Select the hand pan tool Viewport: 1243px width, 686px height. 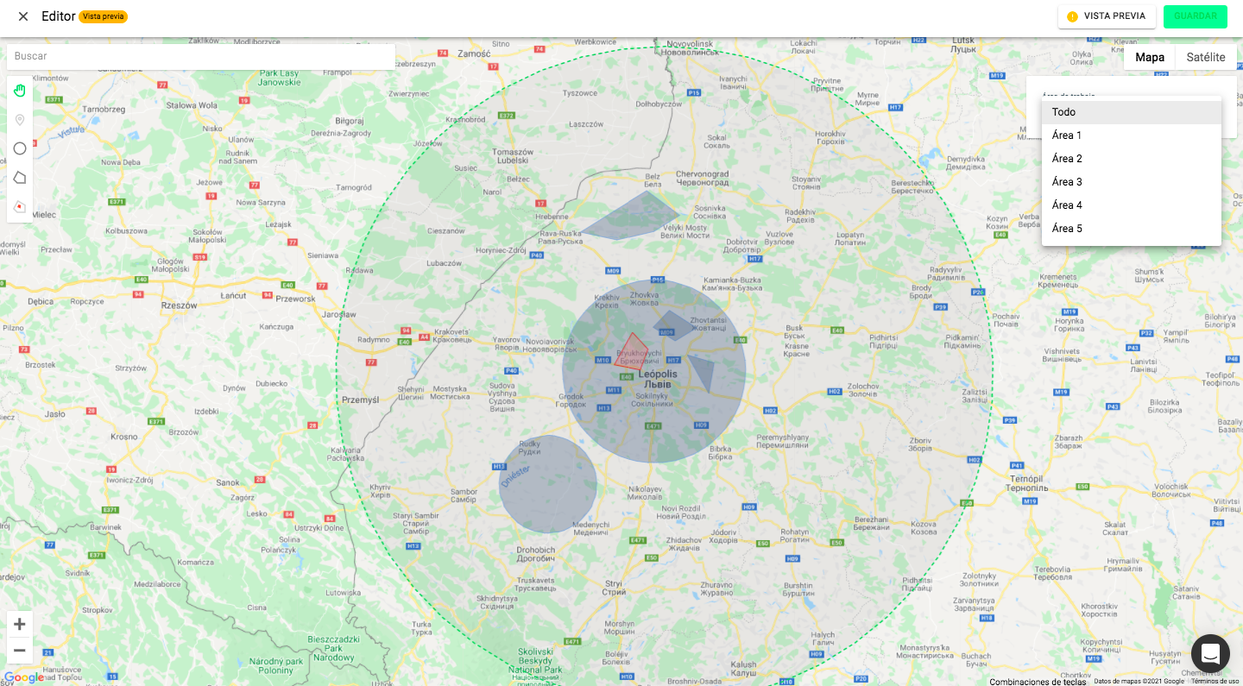[20, 91]
